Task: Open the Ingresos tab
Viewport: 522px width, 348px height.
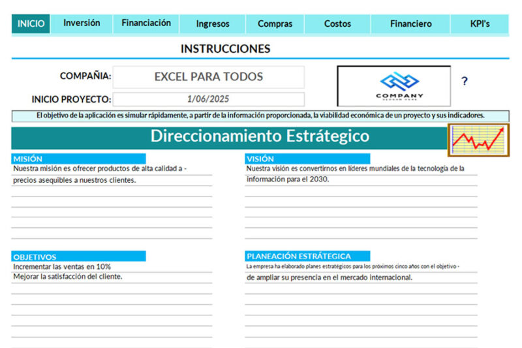Action: pos(213,24)
